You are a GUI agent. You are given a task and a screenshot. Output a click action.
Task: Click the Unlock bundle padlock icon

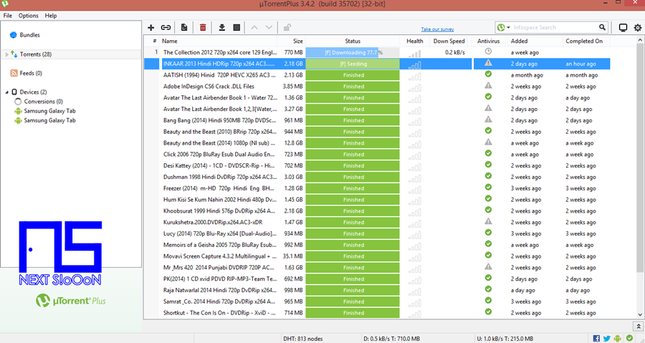pyautogui.click(x=287, y=27)
